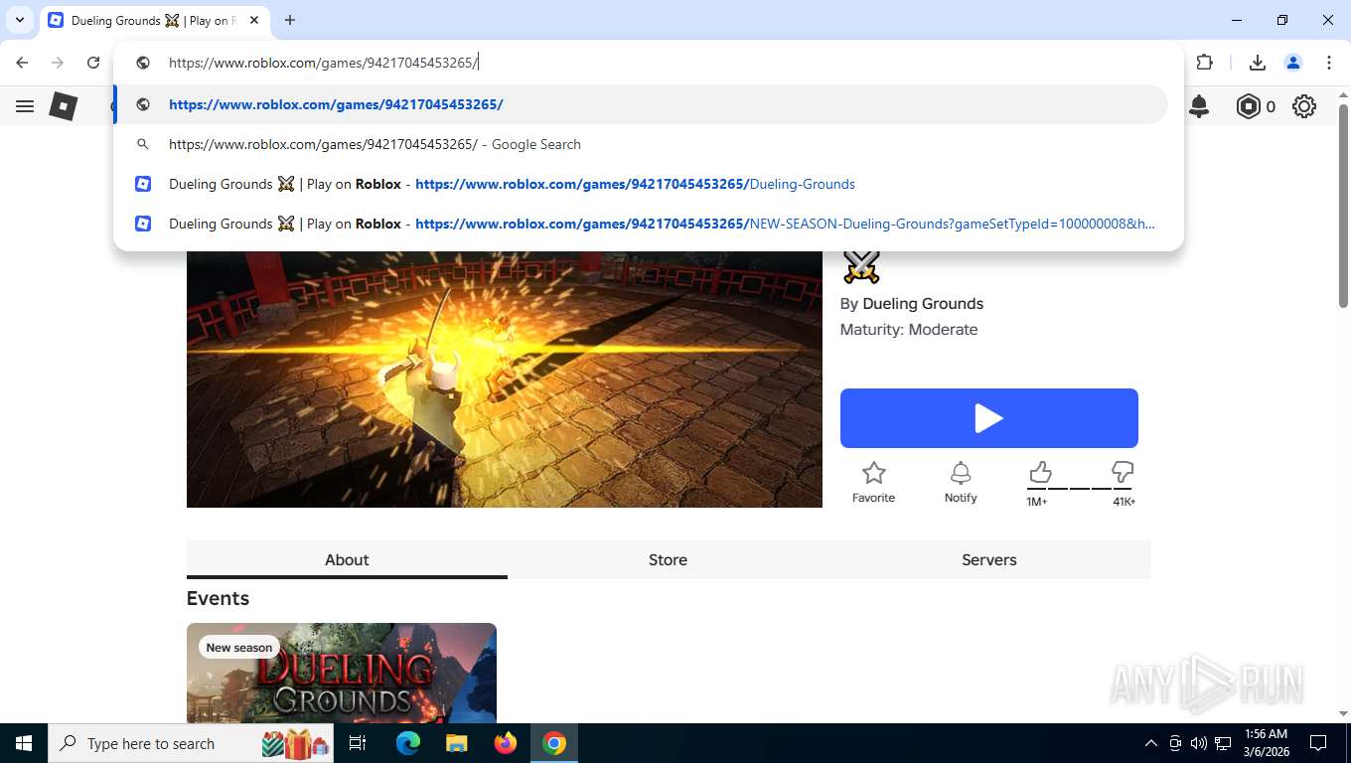Open the Roblox settings gear

point(1304,106)
